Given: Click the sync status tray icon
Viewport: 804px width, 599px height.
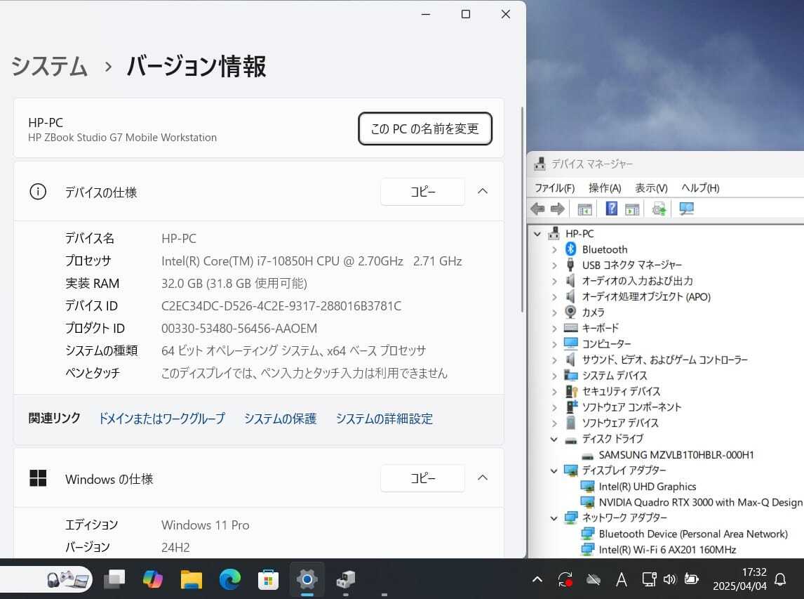Looking at the screenshot, I should point(565,579).
